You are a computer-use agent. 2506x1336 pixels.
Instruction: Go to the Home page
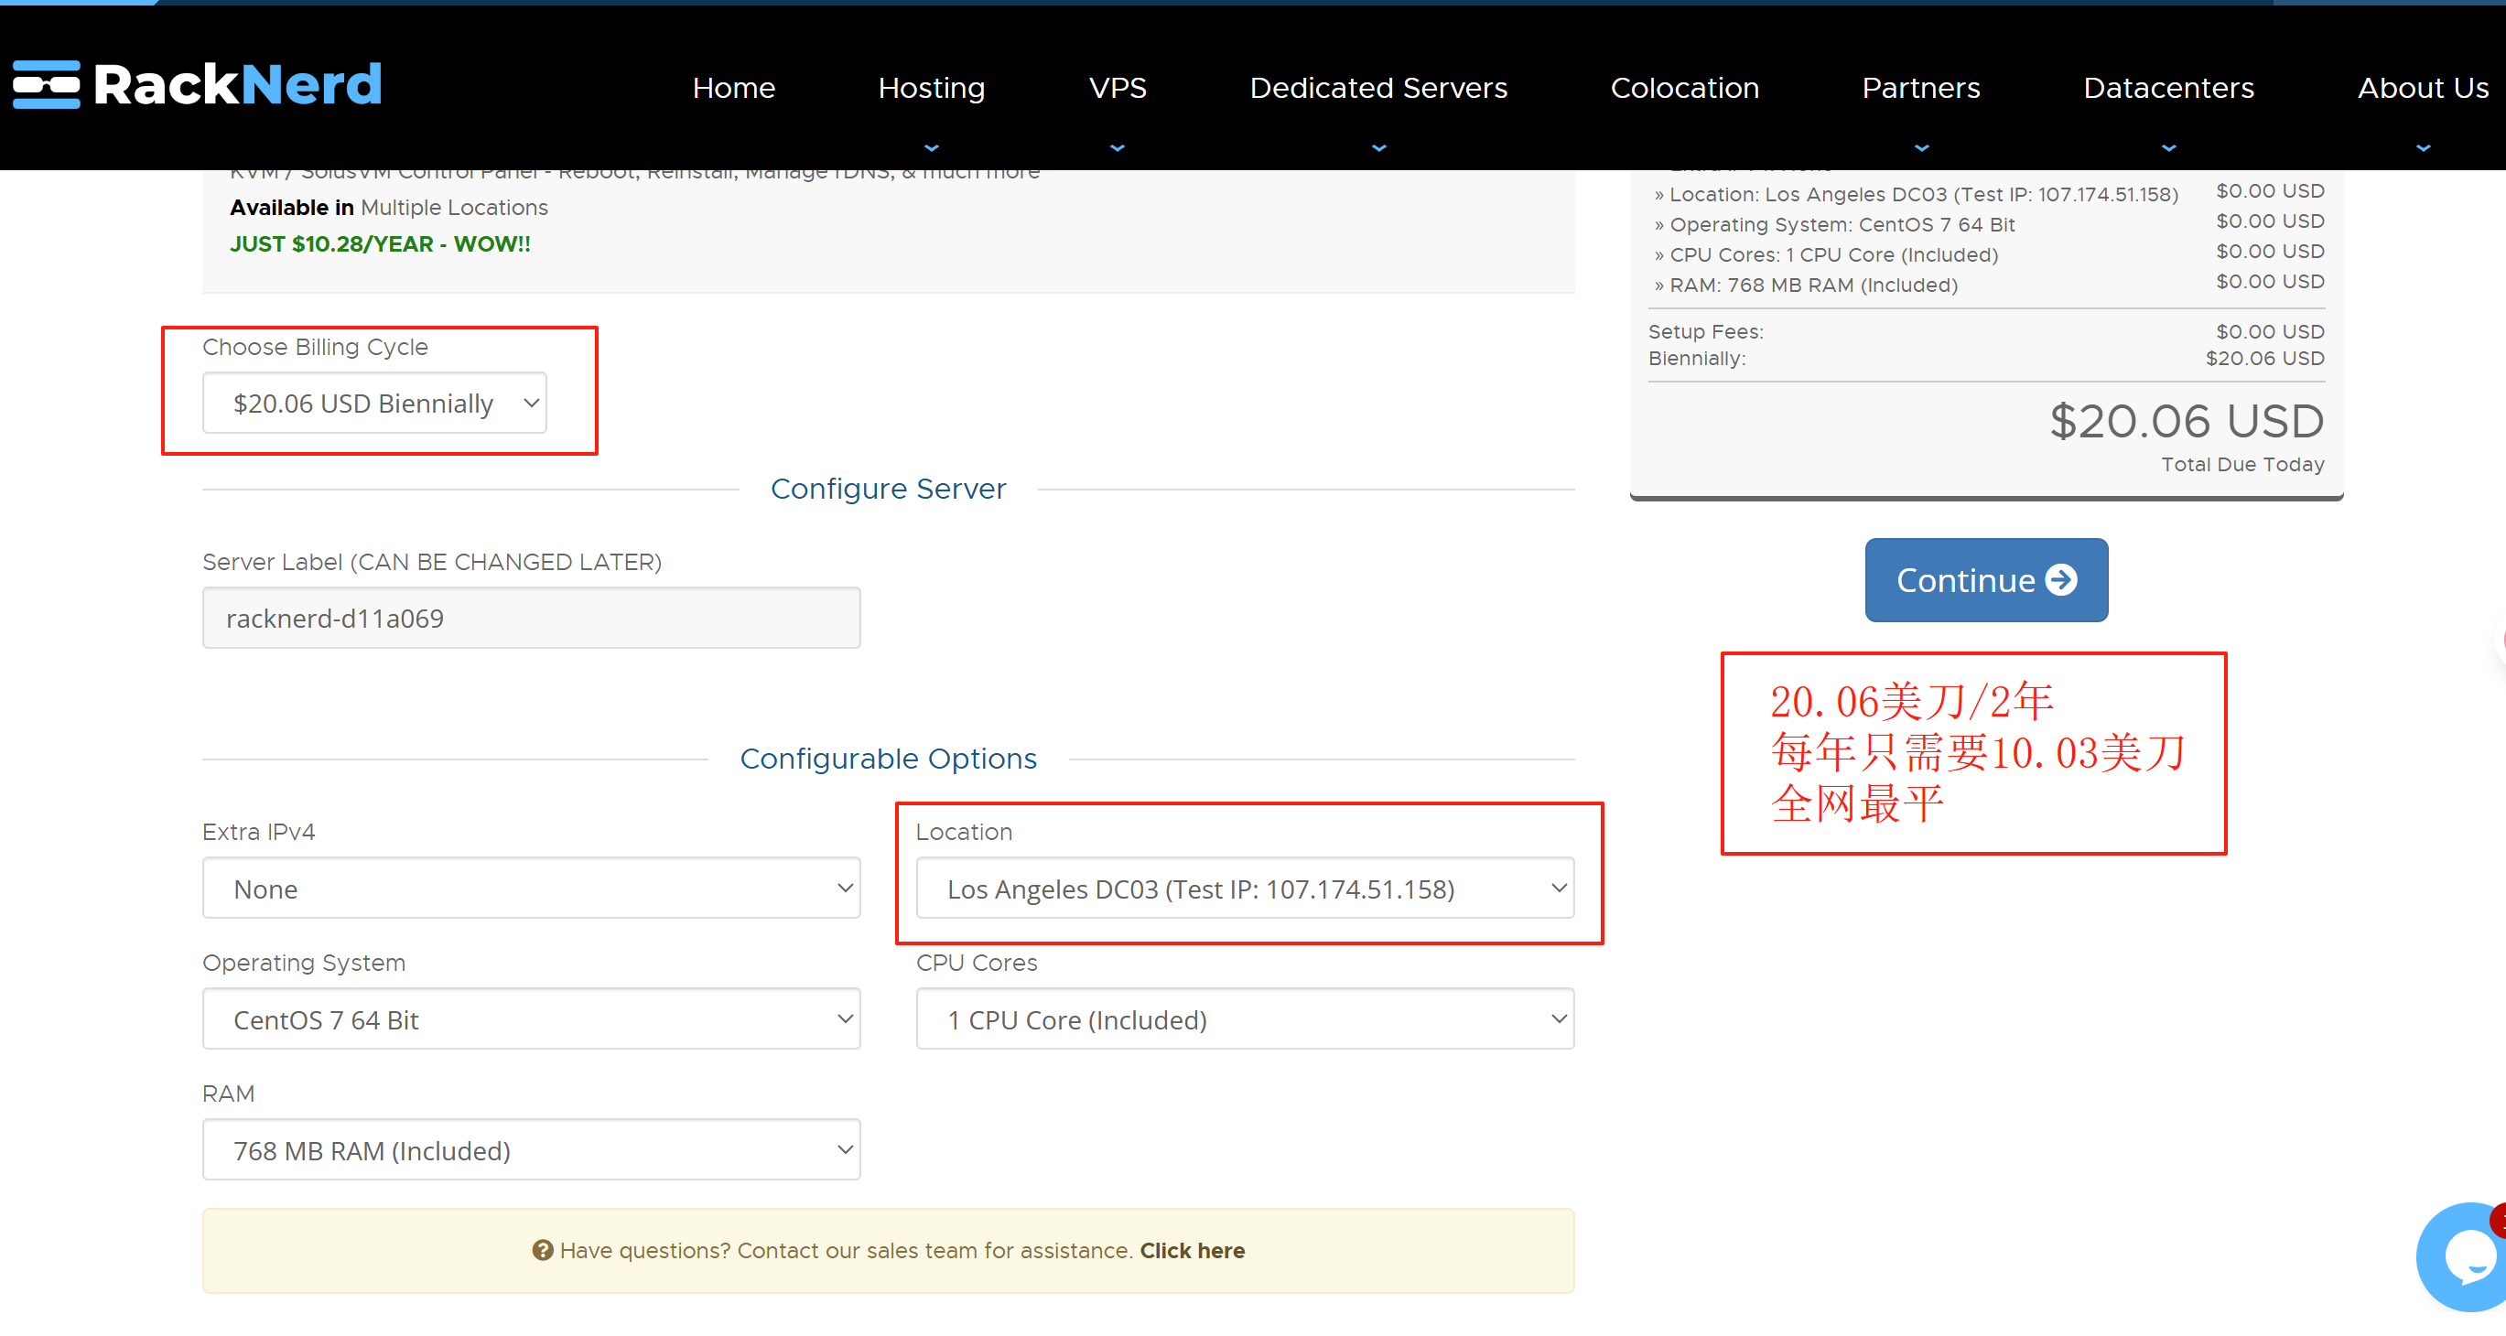click(733, 88)
